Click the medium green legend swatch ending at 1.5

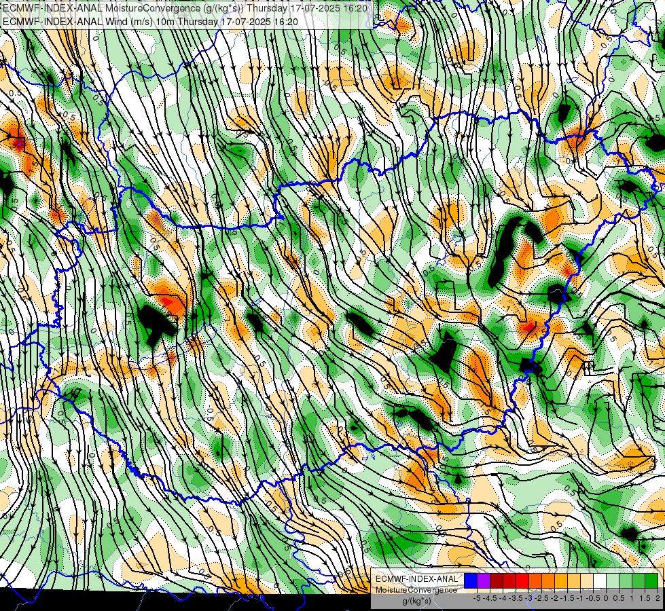tap(639, 580)
